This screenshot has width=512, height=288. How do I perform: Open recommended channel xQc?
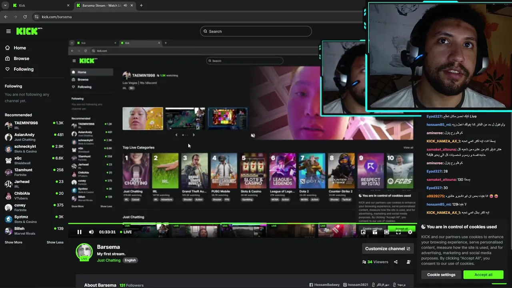click(x=34, y=160)
